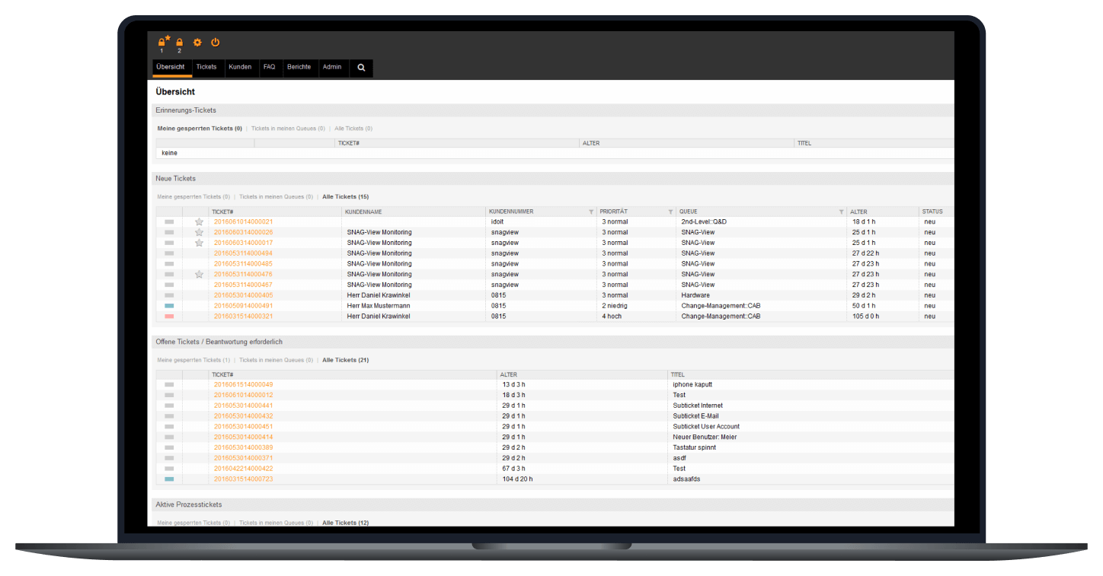This screenshot has width=1103, height=576.
Task: Open the Berichte menu
Action: click(299, 67)
